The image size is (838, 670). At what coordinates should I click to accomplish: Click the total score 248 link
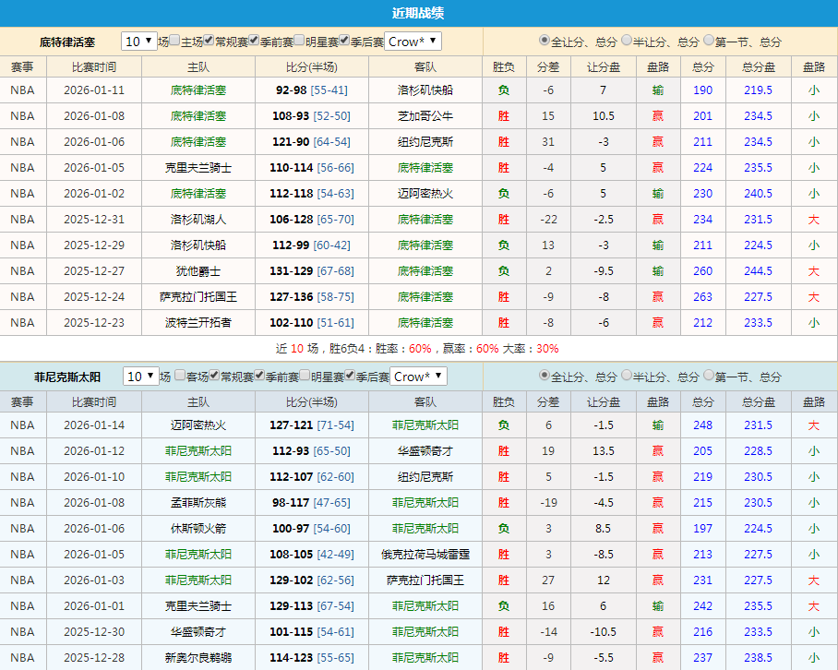click(702, 425)
